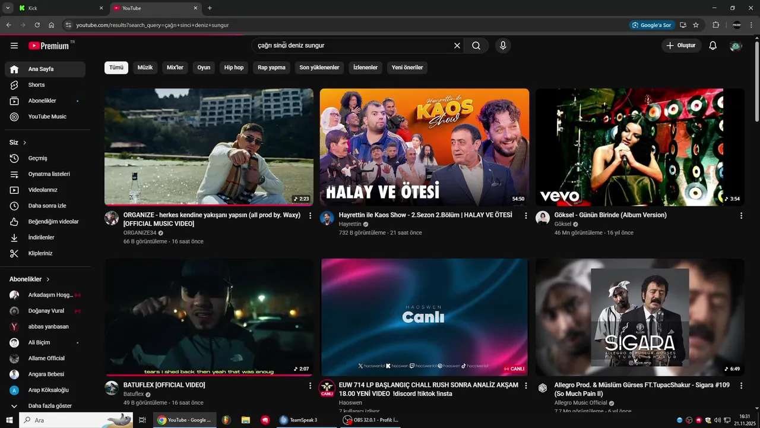Viewport: 760px width, 428px height.
Task: Open options menu for BATUFLEX video
Action: pos(310,386)
